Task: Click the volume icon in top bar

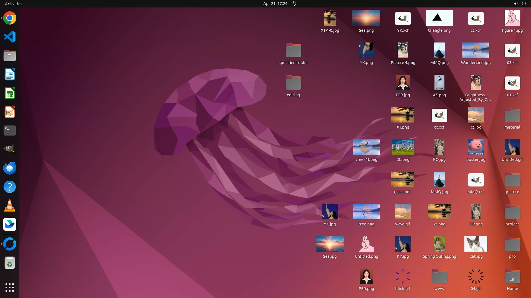Action: pyautogui.click(x=516, y=4)
